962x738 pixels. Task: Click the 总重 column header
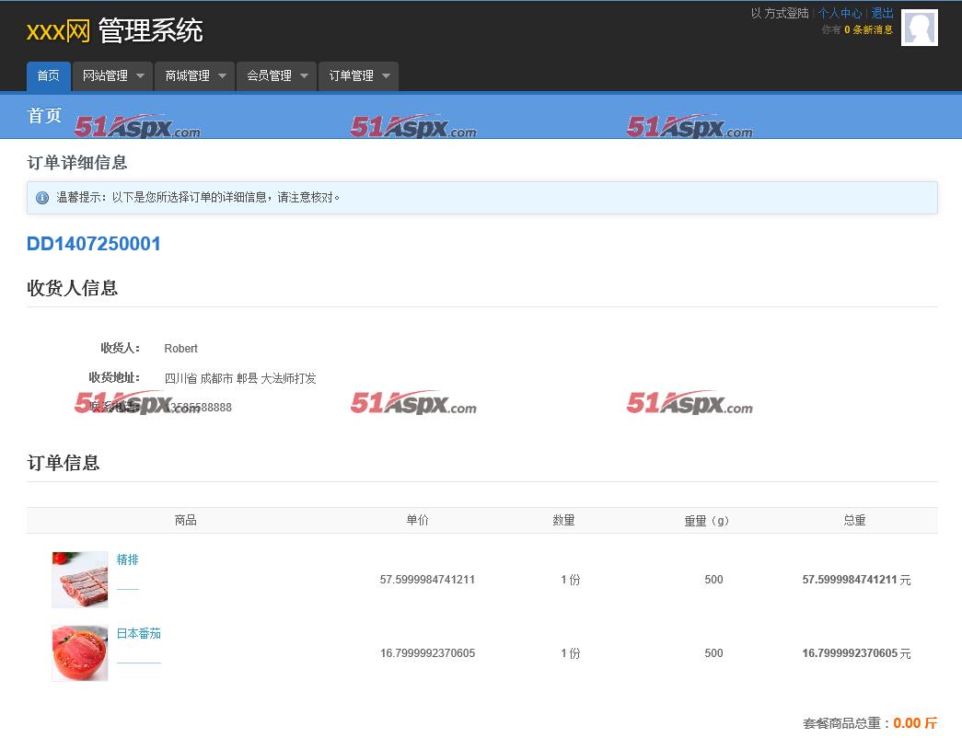[x=854, y=520]
